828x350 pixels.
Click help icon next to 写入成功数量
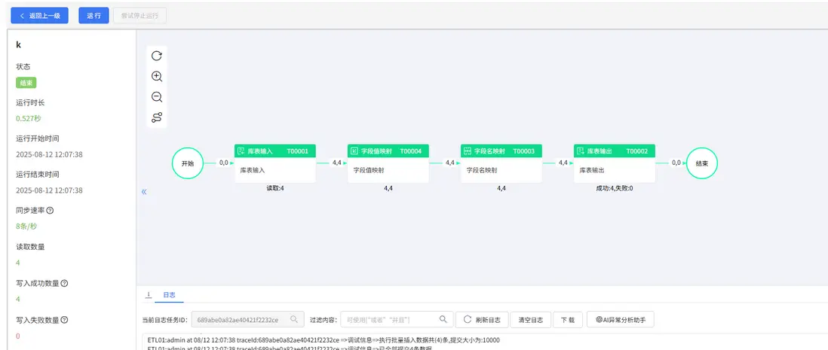(64, 284)
